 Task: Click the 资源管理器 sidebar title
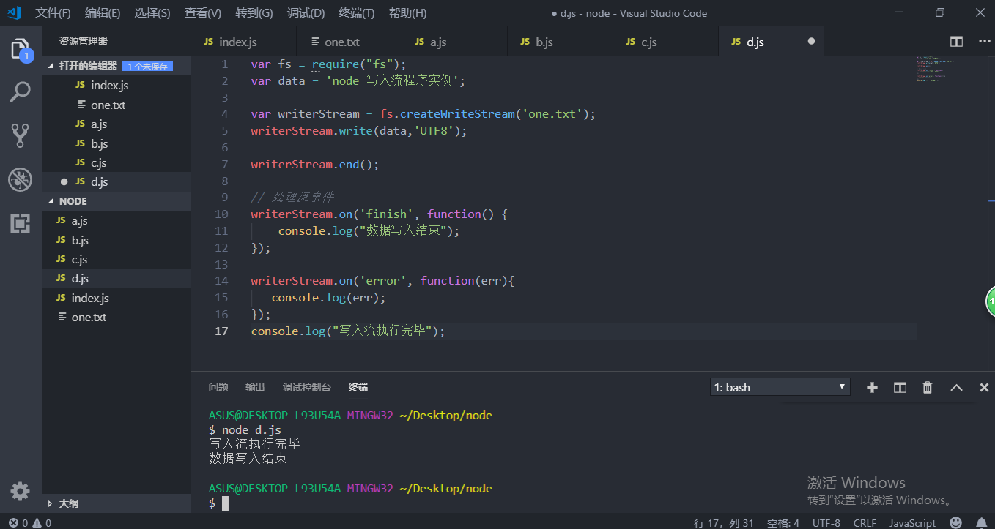[x=84, y=42]
